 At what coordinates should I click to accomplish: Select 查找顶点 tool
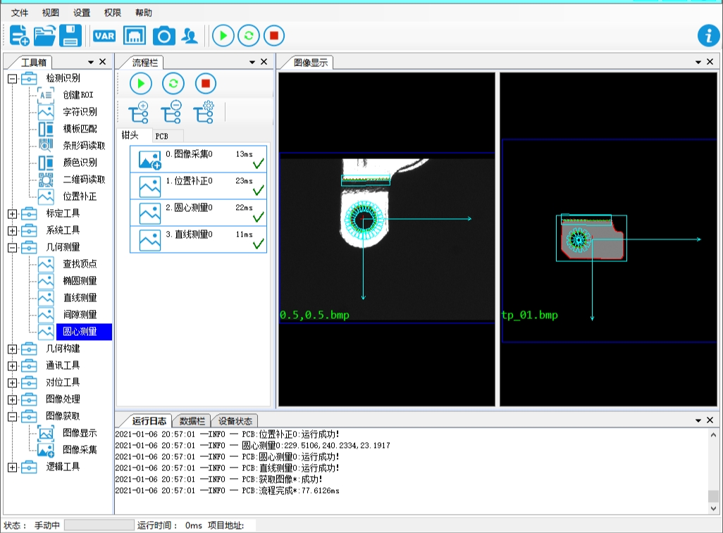point(80,264)
